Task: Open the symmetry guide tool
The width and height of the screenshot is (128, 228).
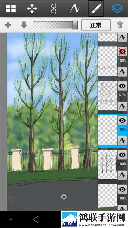Action: [x=53, y=9]
